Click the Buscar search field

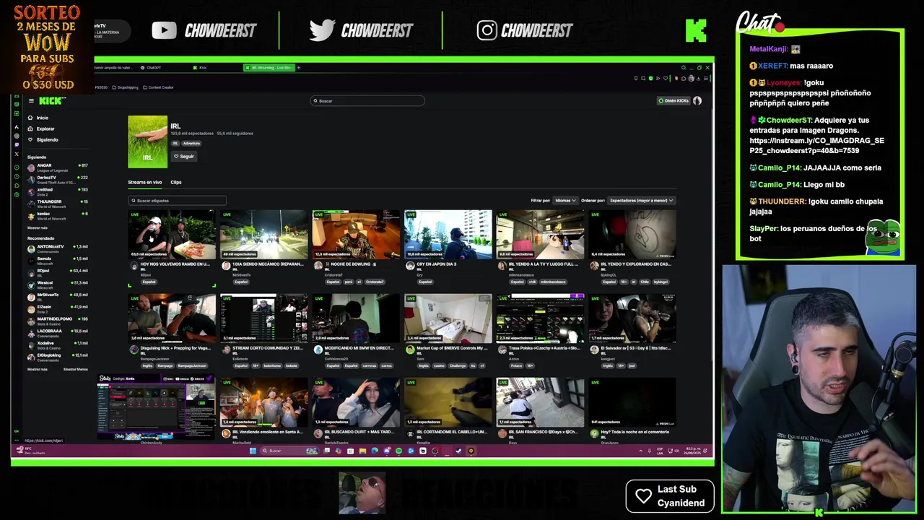pyautogui.click(x=367, y=100)
